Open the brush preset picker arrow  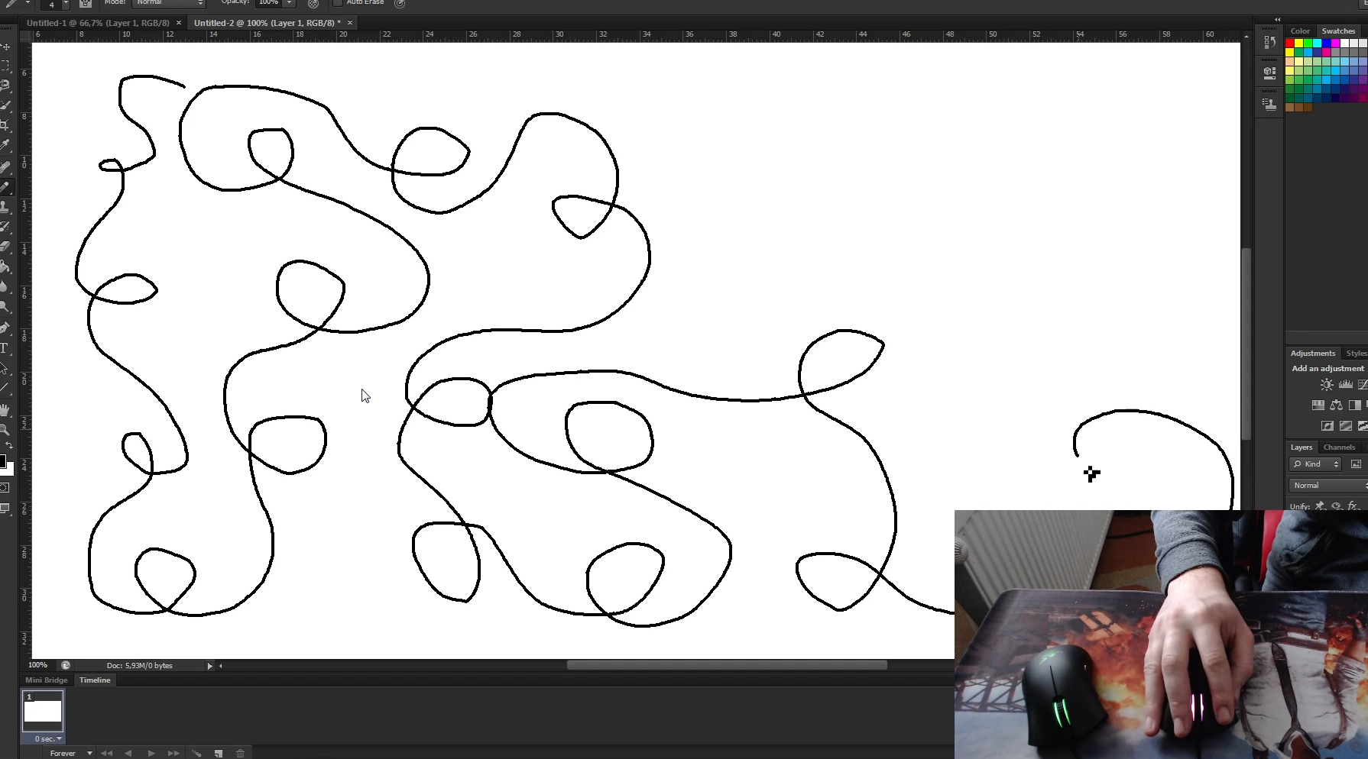point(66,5)
